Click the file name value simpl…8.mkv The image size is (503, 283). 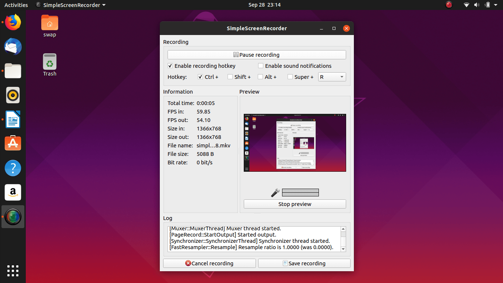pyautogui.click(x=214, y=146)
